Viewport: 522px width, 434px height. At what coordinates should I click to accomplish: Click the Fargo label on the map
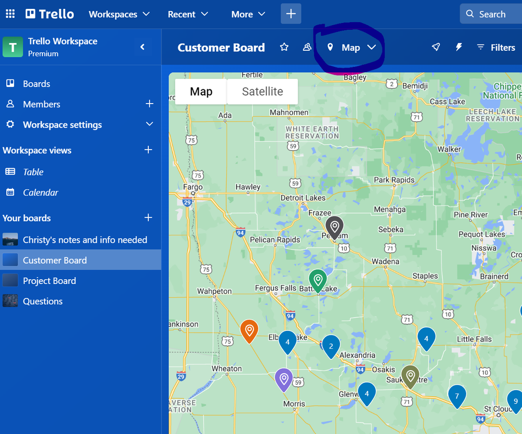point(193,187)
